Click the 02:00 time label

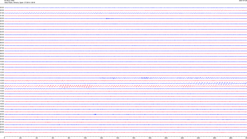point(2,19)
